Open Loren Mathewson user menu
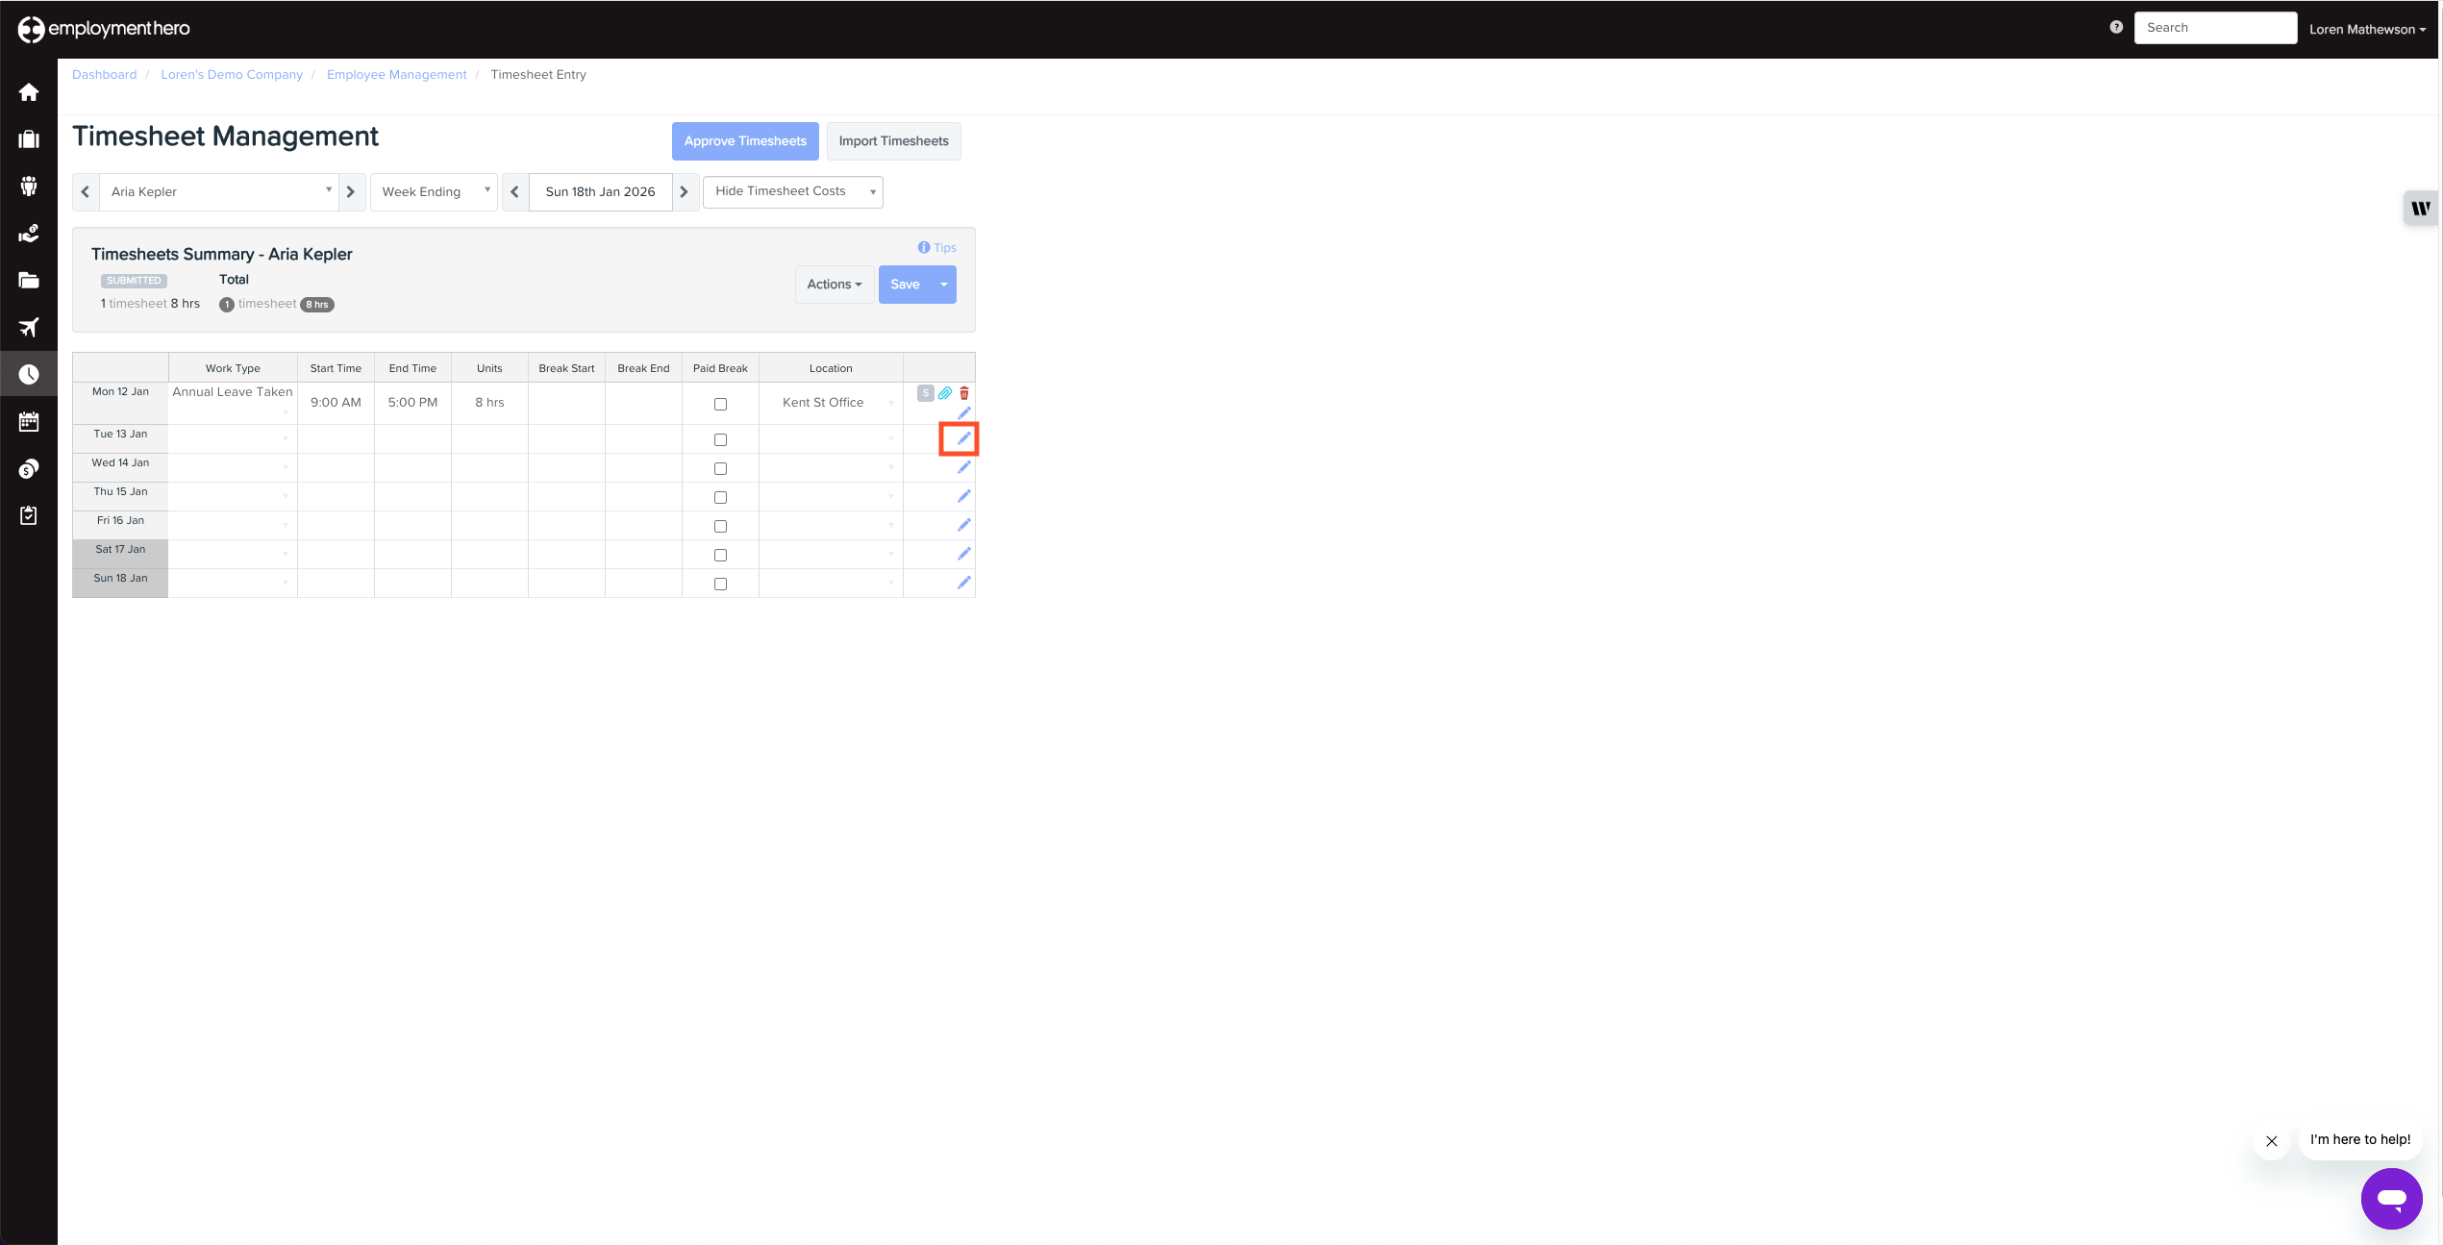2443x1245 pixels. point(2366,30)
